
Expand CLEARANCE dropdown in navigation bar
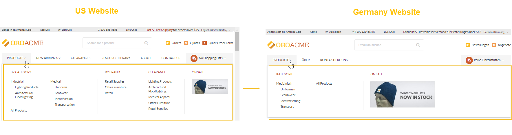click(81, 58)
